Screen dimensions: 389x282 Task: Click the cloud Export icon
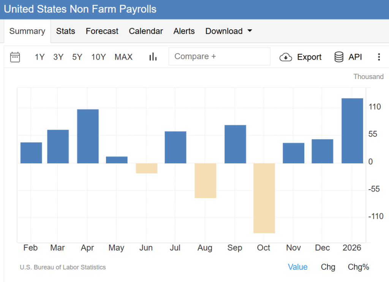(286, 57)
